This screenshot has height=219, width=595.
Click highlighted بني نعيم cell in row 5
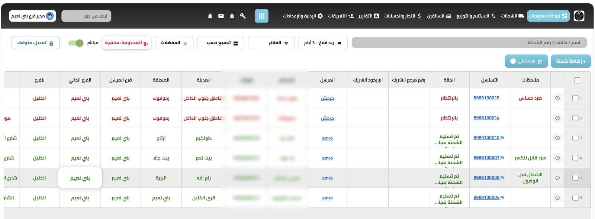tap(80, 178)
